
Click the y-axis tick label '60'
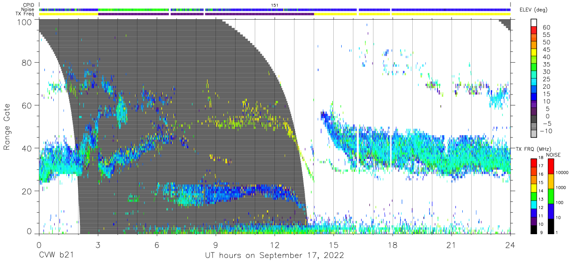(x=28, y=105)
